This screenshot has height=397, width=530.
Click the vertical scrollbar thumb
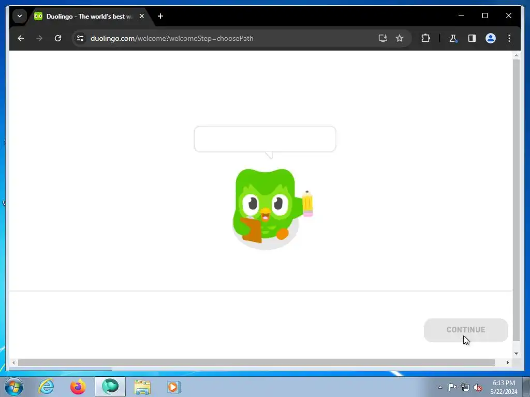click(x=516, y=200)
